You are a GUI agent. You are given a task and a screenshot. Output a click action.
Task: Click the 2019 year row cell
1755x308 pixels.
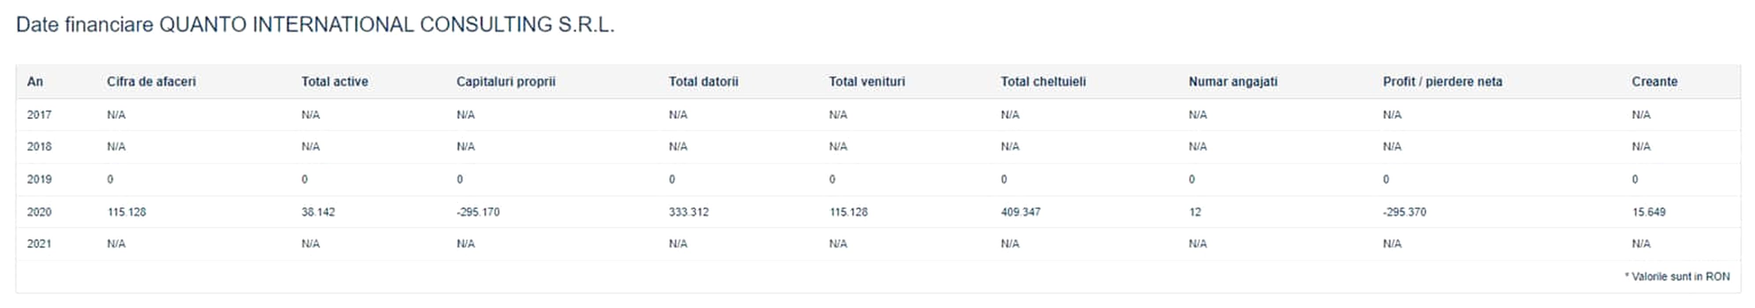click(x=39, y=180)
